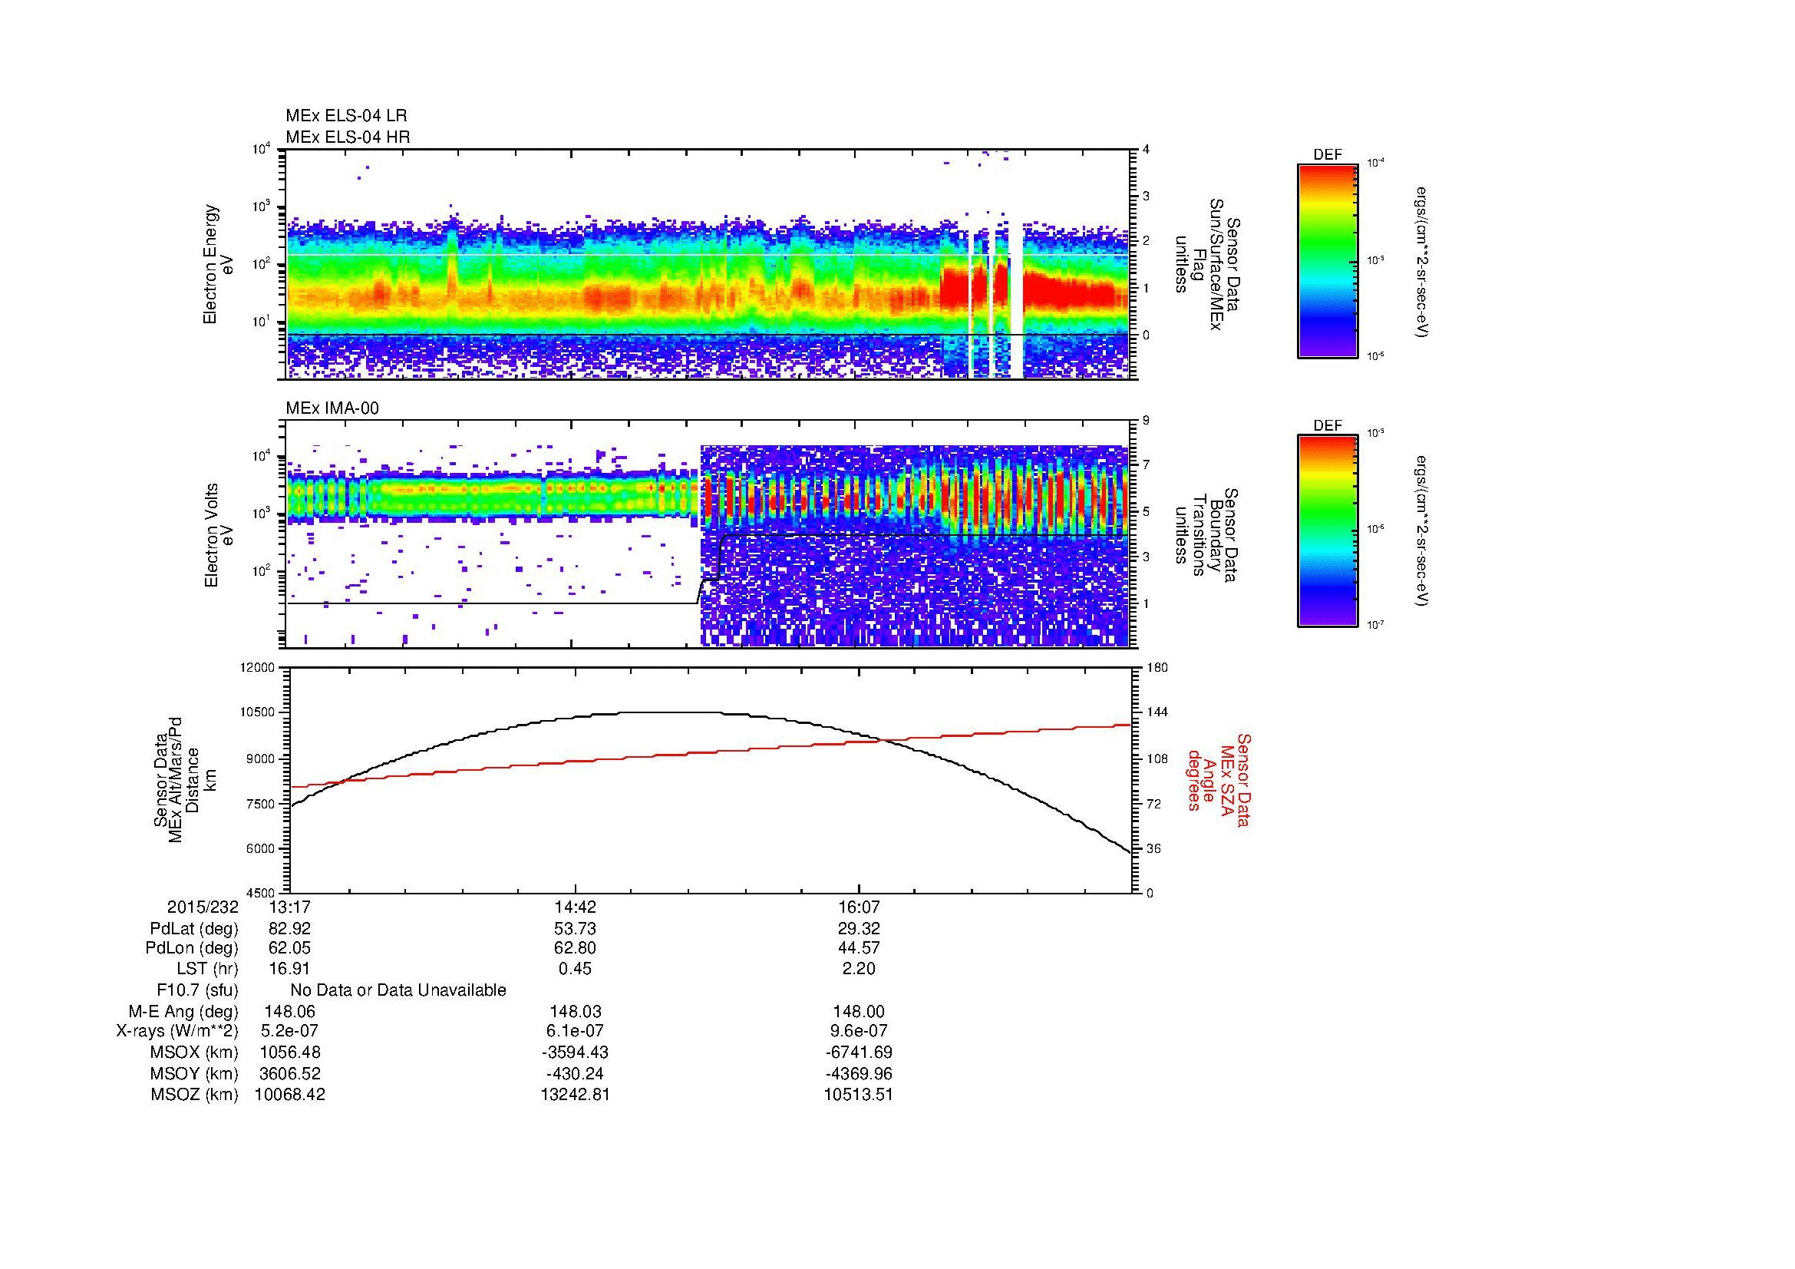Screen dimensions: 1795x1269
Task: Click the MSOY value 3606.52
Action: pos(289,1073)
